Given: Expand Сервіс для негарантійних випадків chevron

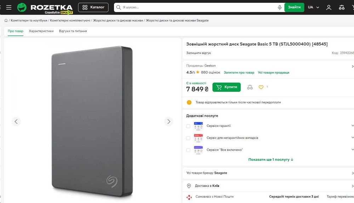Looking at the screenshot, I should [353, 137].
